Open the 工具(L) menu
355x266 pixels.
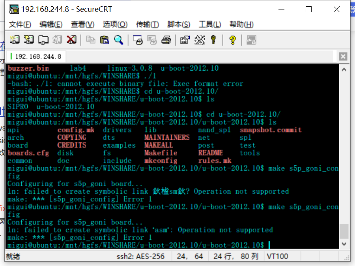pyautogui.click(x=210, y=24)
